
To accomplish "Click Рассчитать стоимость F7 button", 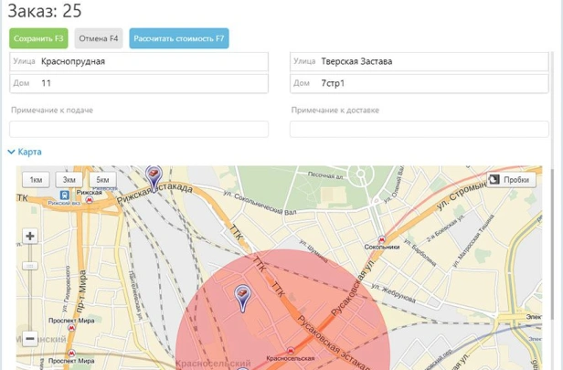I will [x=179, y=38].
